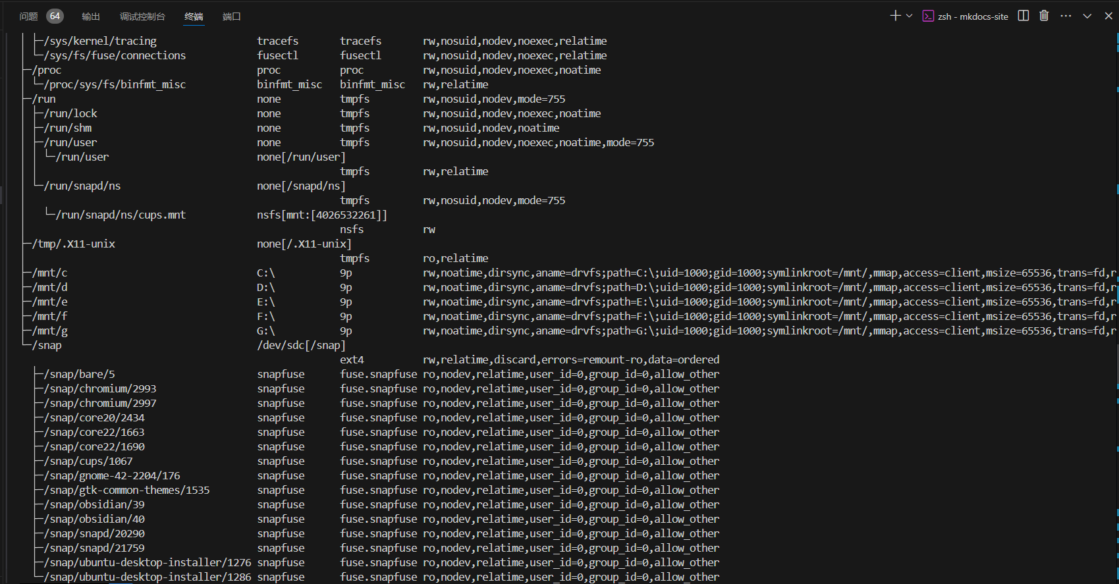Collapse the panel with chevron down

[1087, 16]
